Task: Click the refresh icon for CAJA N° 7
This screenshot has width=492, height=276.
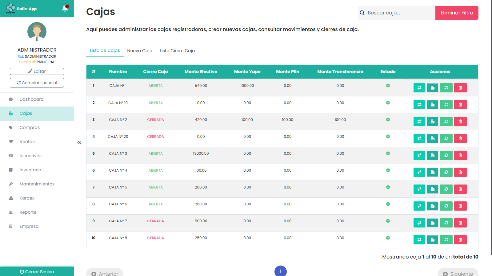Action: click(446, 223)
